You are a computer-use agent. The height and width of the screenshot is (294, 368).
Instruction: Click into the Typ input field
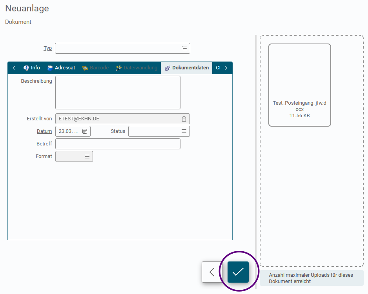click(x=122, y=48)
